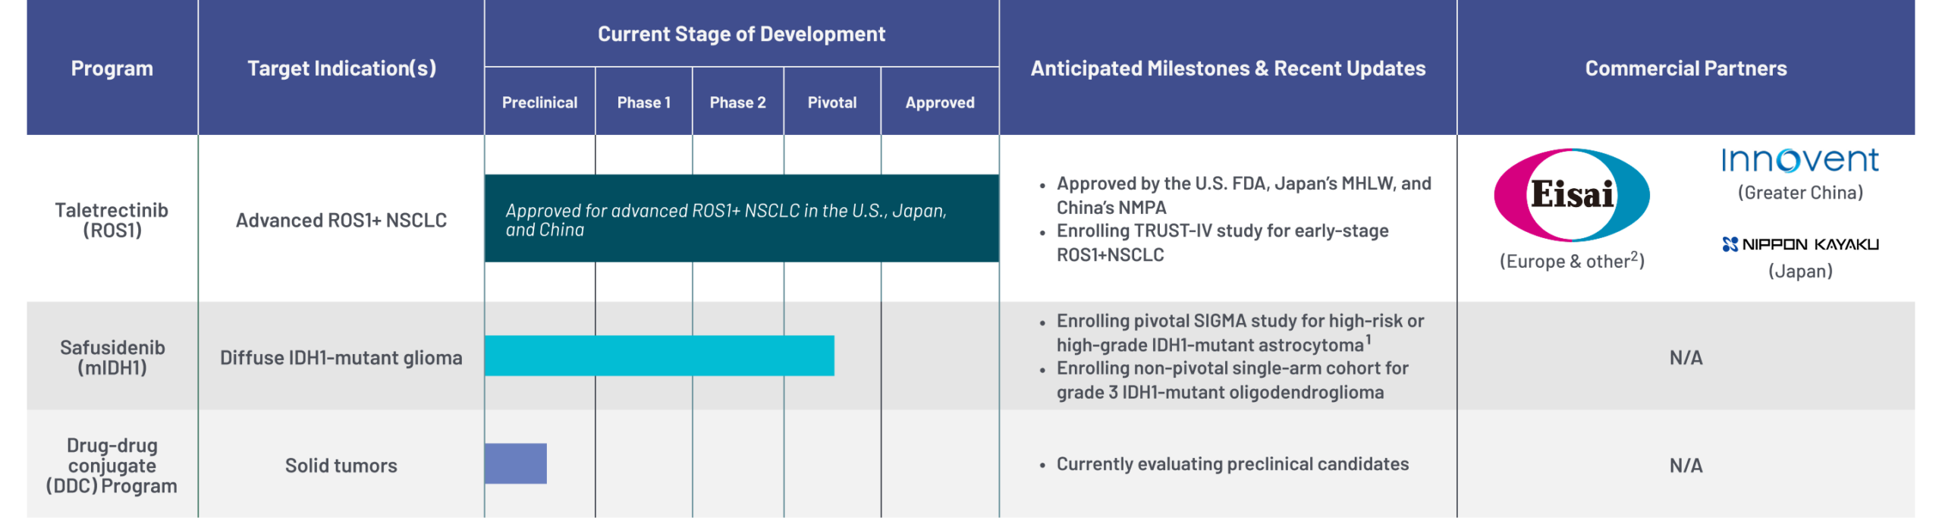Click the SIGMA study milestone text
This screenshot has height=518, width=1942.
tap(1240, 333)
